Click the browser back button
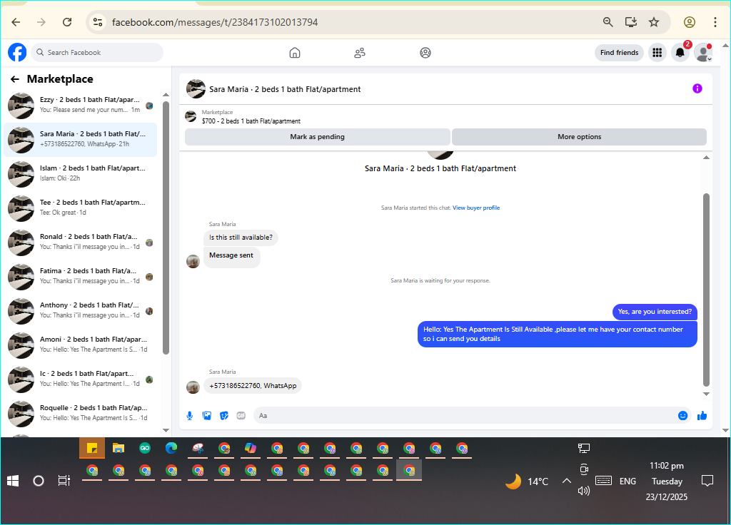 pos(16,22)
